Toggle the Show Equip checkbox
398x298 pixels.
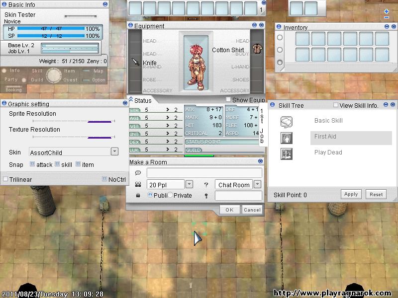point(228,99)
